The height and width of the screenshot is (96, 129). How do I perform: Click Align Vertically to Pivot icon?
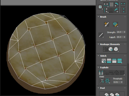coord(106,10)
